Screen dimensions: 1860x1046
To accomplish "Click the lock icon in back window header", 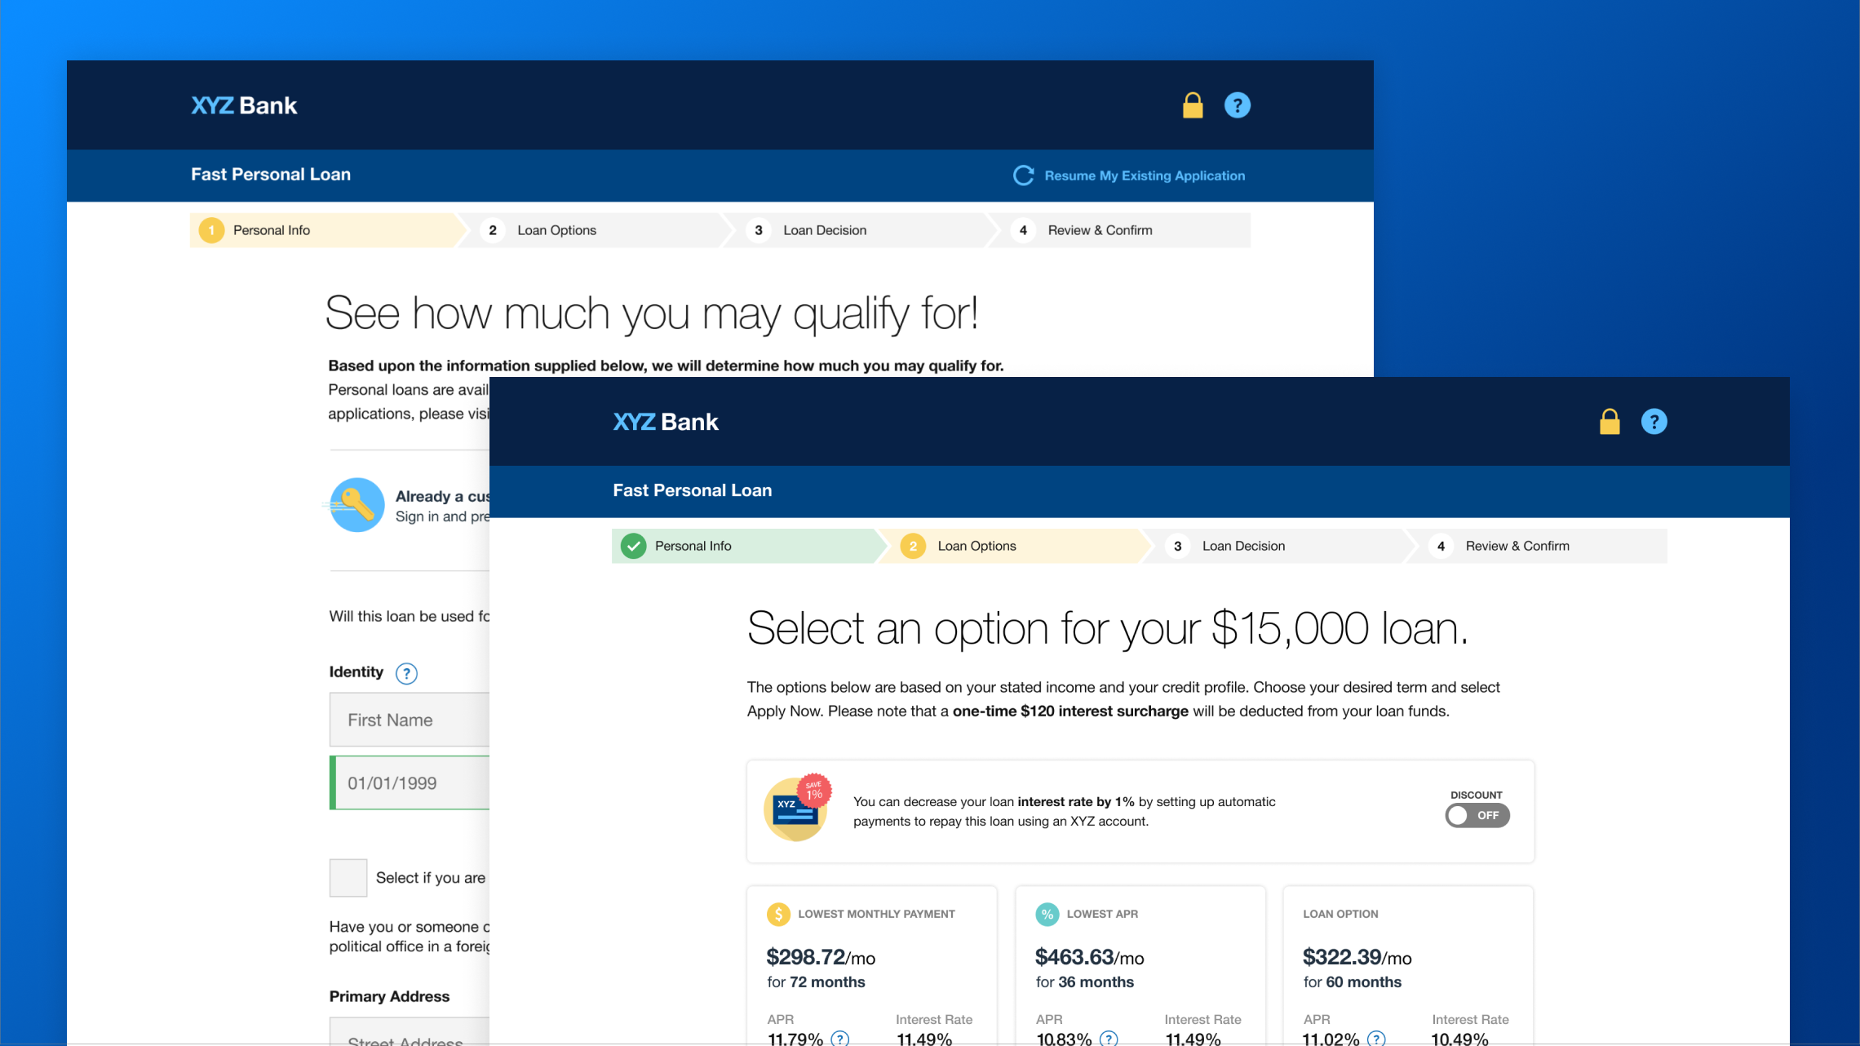I will [x=1193, y=105].
